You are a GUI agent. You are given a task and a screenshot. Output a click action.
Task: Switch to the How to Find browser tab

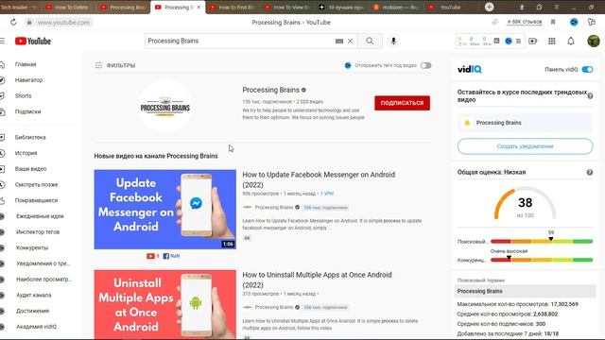point(233,7)
